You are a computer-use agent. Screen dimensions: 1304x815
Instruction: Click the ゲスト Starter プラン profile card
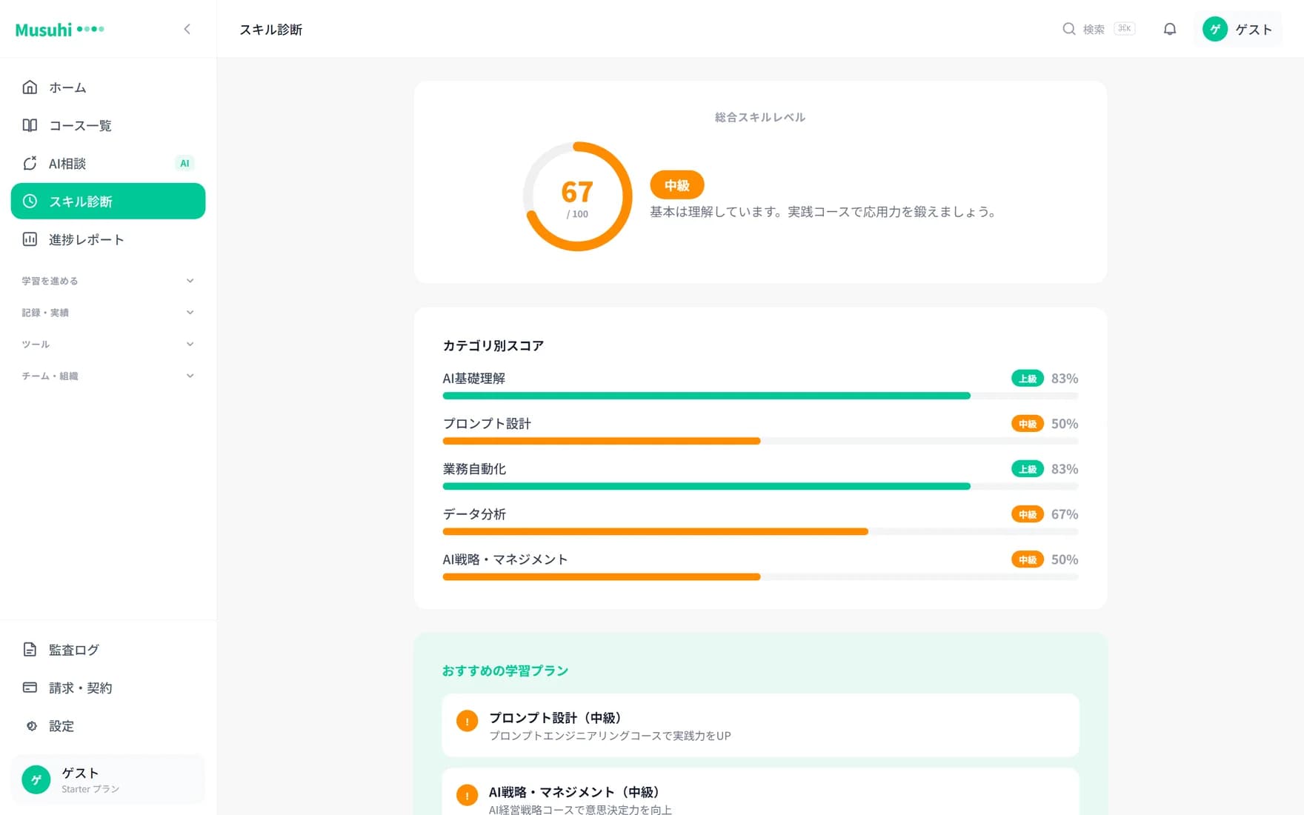108,779
